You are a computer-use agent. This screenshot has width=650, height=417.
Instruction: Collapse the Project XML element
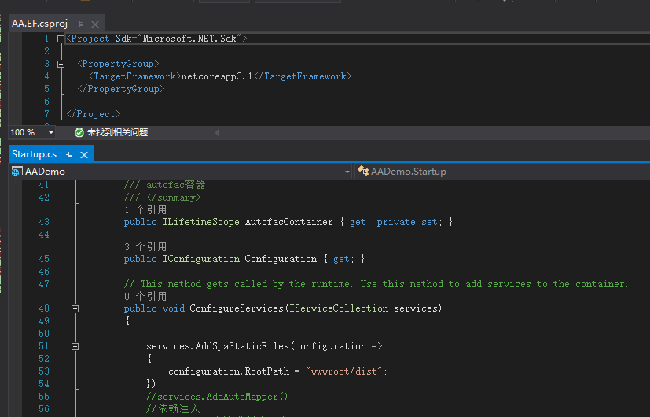(x=61, y=39)
